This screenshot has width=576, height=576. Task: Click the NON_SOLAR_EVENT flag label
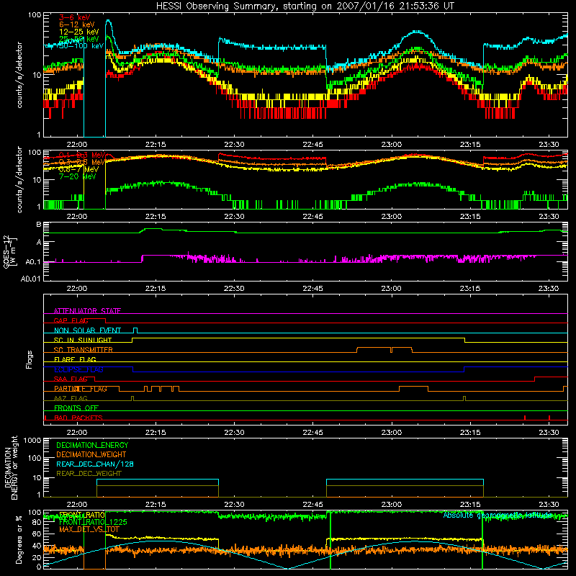click(x=87, y=330)
